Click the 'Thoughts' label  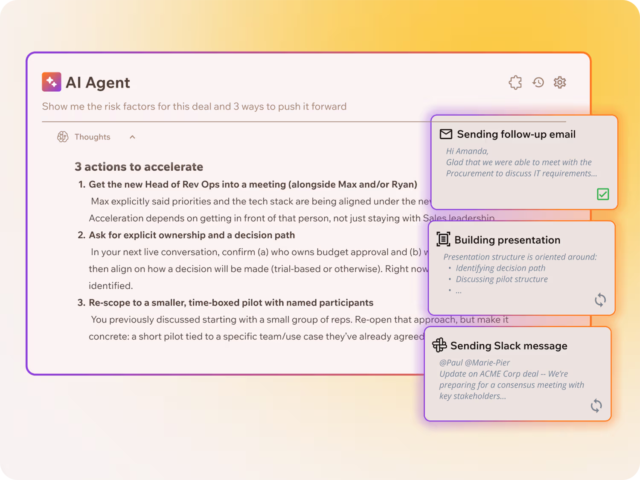click(x=92, y=137)
